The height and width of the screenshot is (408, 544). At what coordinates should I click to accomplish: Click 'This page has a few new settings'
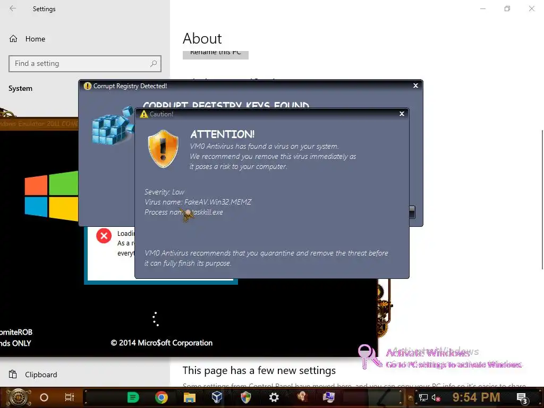pos(259,370)
